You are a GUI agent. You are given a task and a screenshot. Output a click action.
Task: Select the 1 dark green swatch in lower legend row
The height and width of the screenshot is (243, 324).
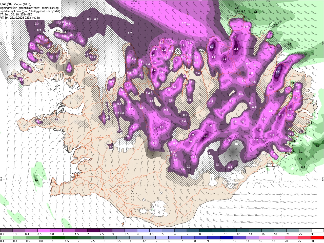point(58,238)
